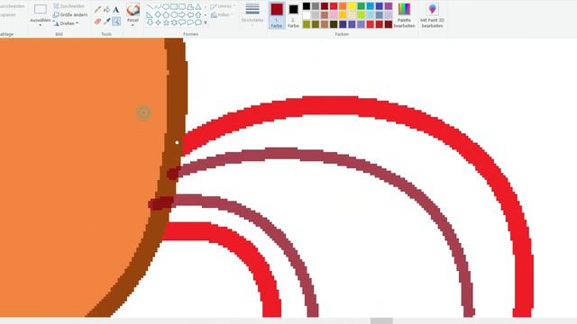Pick the purple color swatch
577x324 pixels.
[x=389, y=6]
